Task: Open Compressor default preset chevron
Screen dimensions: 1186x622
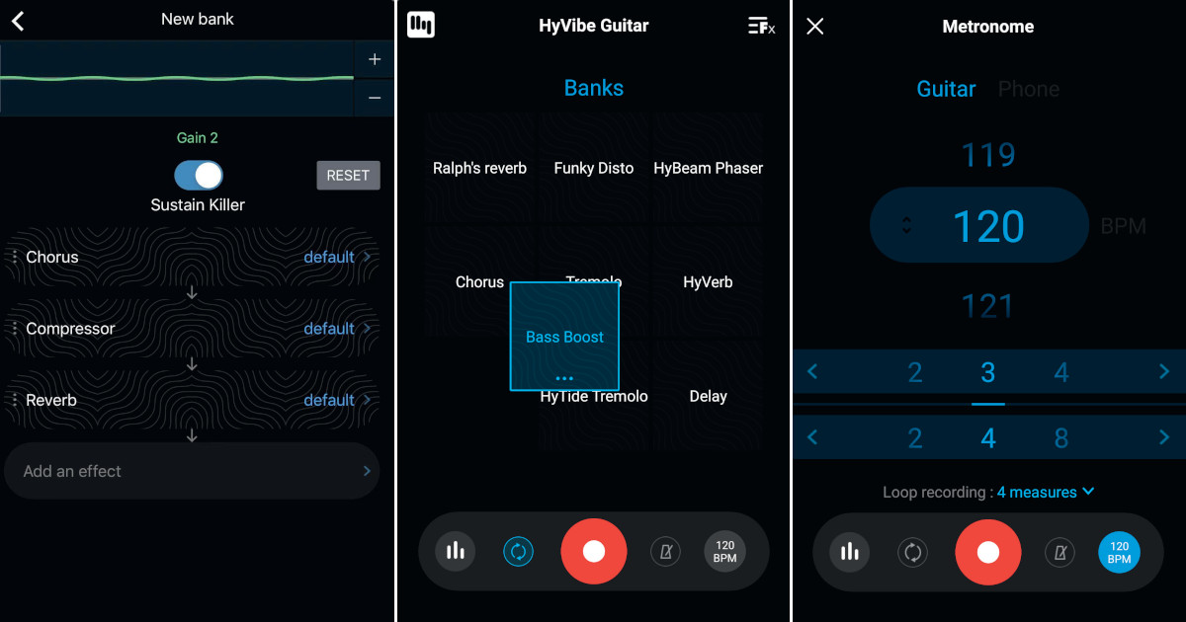Action: pyautogui.click(x=368, y=329)
